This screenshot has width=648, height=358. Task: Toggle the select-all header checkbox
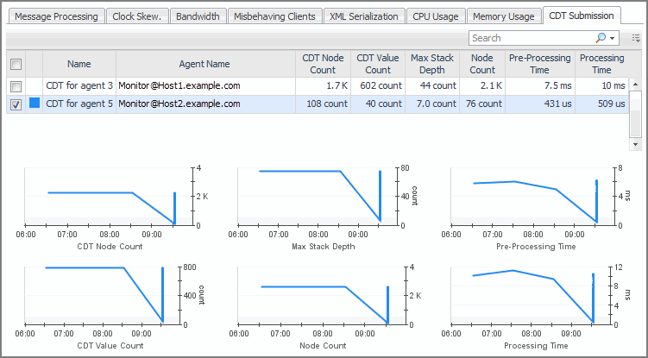(x=15, y=64)
